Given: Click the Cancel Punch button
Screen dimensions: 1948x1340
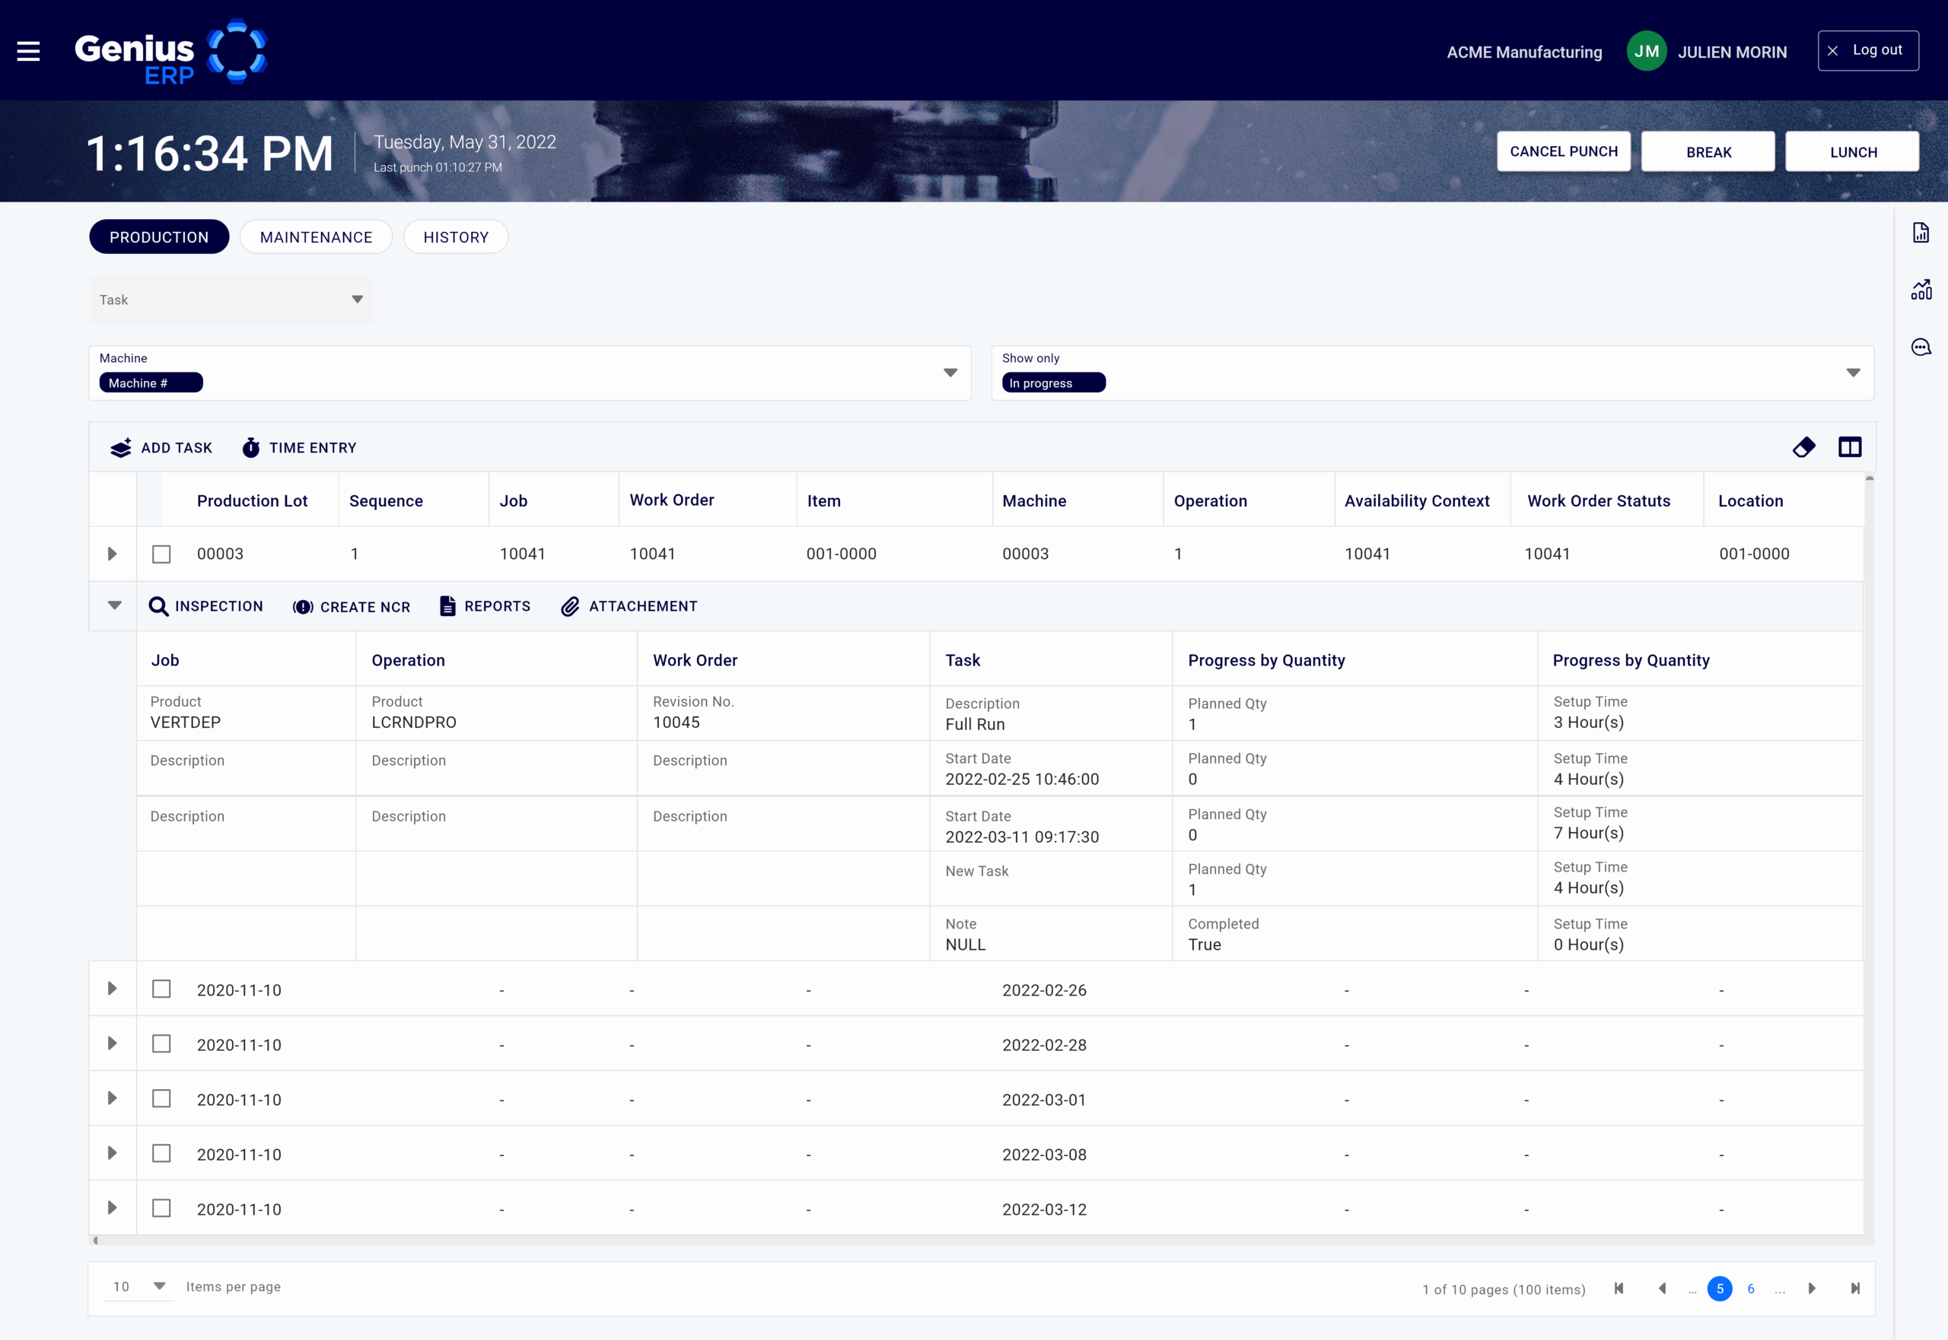Looking at the screenshot, I should point(1563,152).
